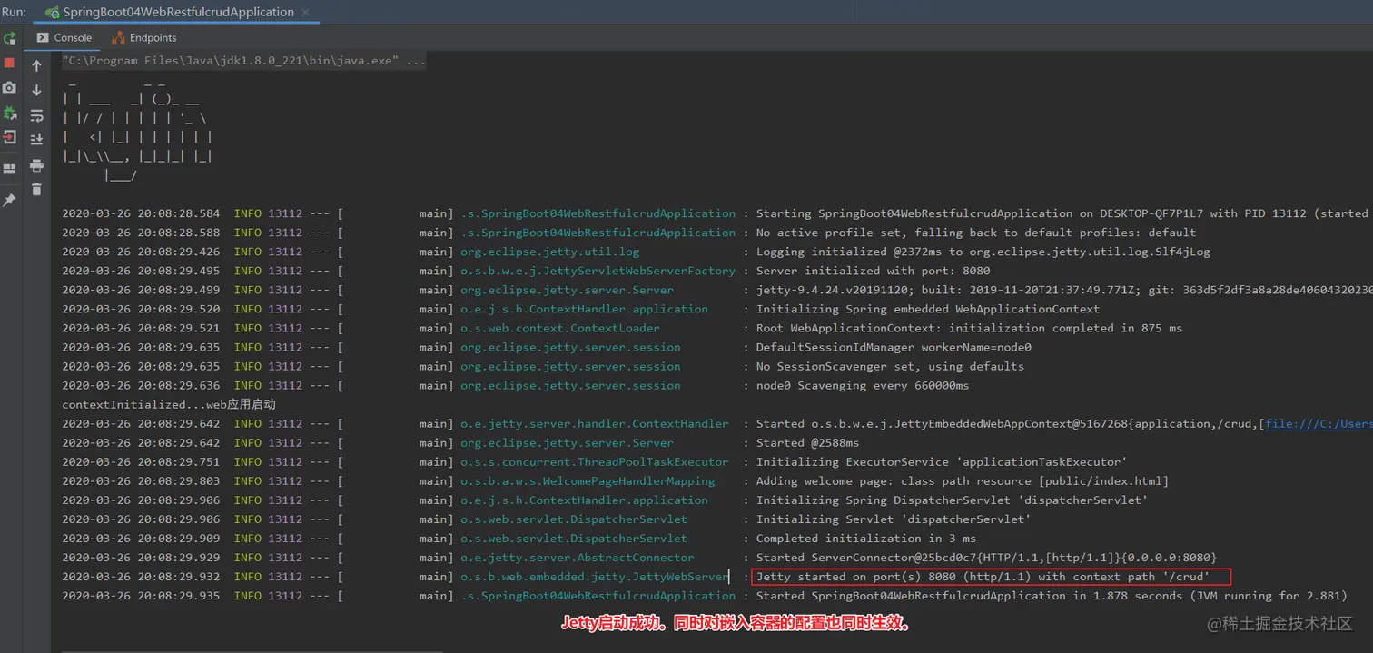This screenshot has height=653, width=1373.
Task: Click 'Initializing Spring embedded WebApplicationContext' message
Action: pos(928,309)
